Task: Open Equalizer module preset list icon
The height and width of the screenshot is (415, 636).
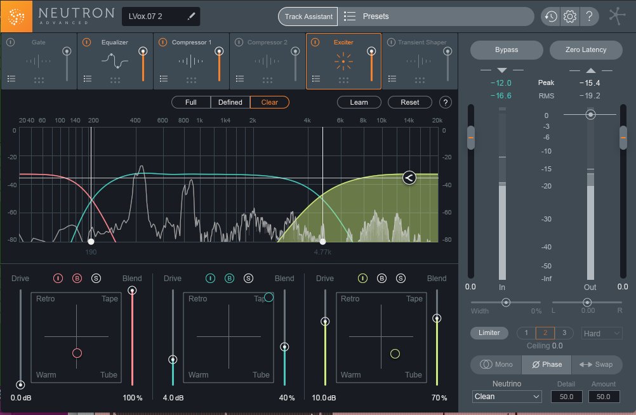Action: 88,79
